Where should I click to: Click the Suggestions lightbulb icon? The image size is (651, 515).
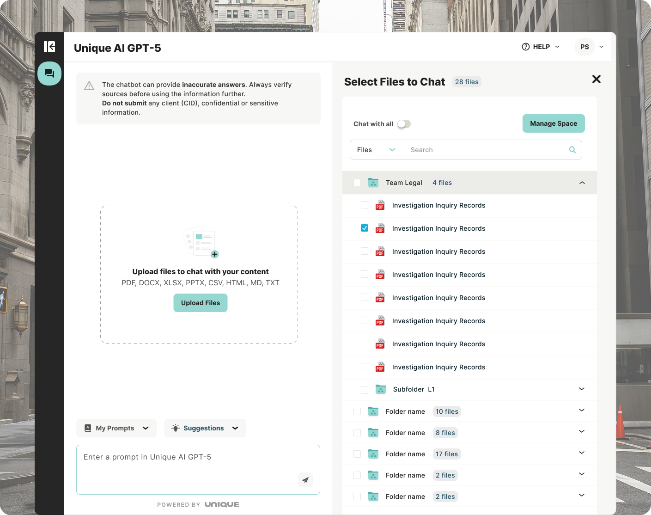(176, 428)
